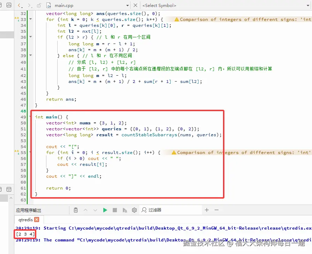This screenshot has height=254, width=312.
Task: Collapse the else block at line 39
Action: tap(31, 55)
